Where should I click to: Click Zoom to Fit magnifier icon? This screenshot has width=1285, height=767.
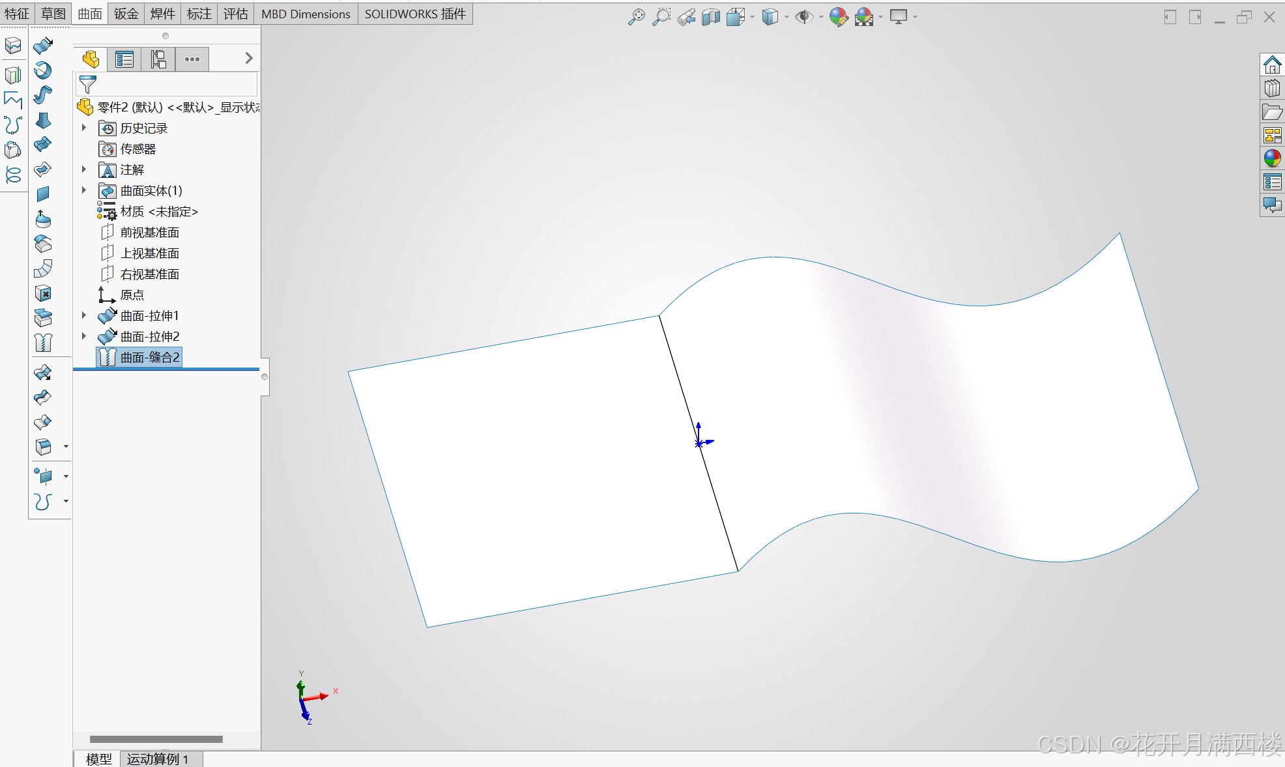(x=636, y=17)
